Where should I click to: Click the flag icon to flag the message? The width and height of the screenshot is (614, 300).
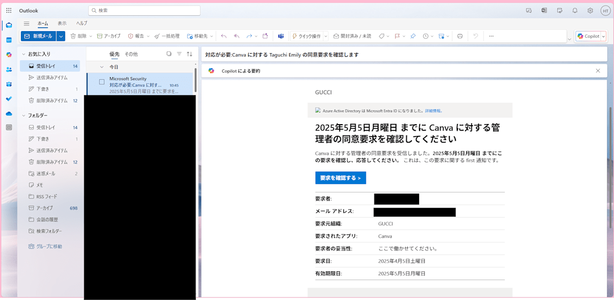(x=397, y=36)
